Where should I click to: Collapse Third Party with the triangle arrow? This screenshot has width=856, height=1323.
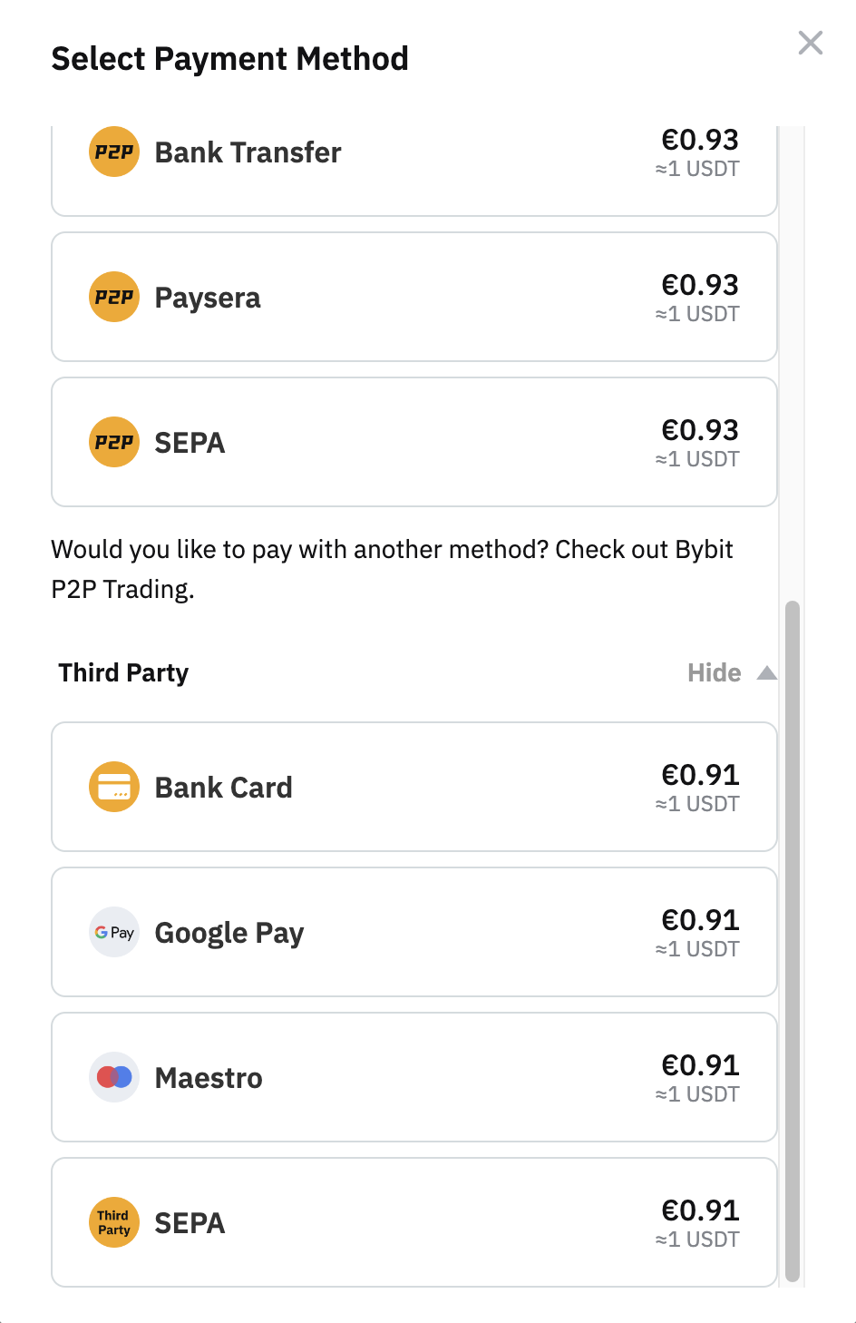[x=767, y=672]
